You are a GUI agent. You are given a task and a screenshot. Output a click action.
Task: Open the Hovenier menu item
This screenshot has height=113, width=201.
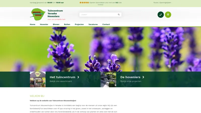(44, 24)
